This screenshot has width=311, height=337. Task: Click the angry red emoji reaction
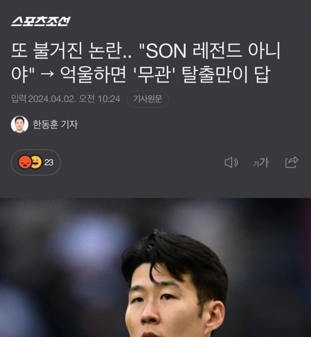click(x=25, y=162)
